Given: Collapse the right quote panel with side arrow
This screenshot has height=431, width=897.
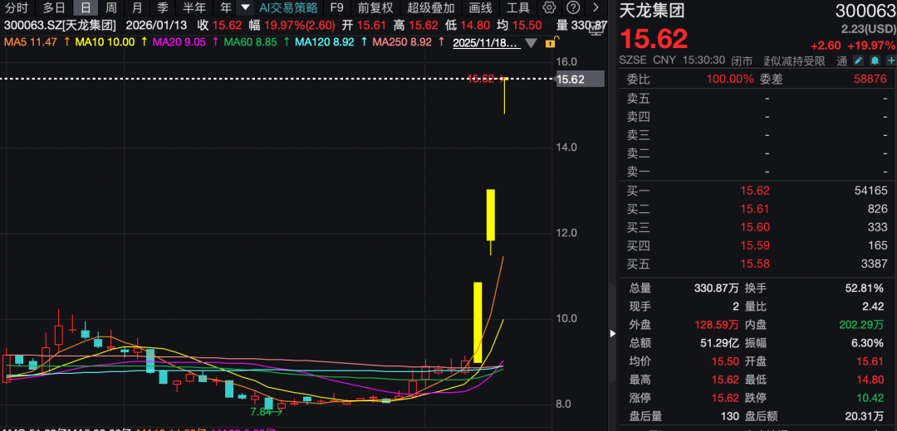Looking at the screenshot, I should point(613,333).
